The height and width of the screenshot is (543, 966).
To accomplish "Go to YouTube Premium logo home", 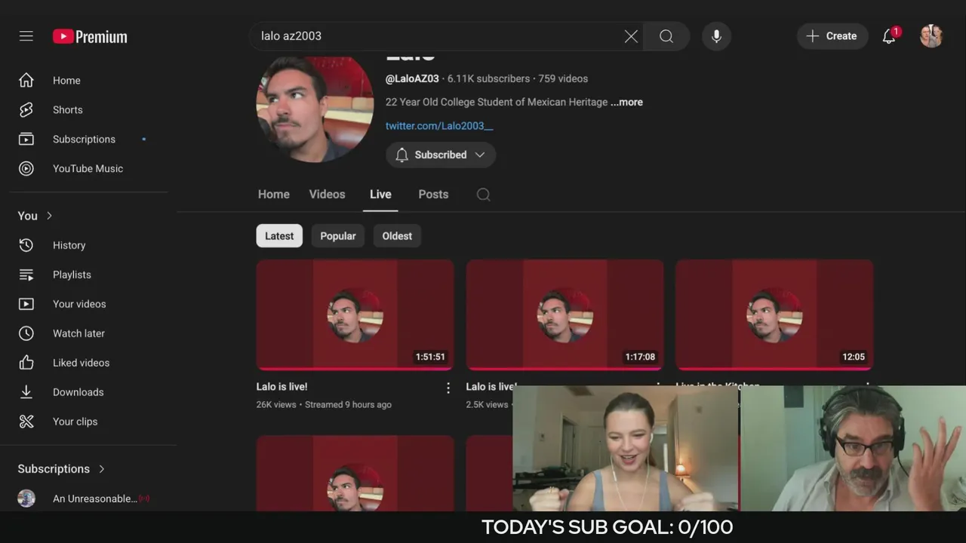I will pos(90,36).
